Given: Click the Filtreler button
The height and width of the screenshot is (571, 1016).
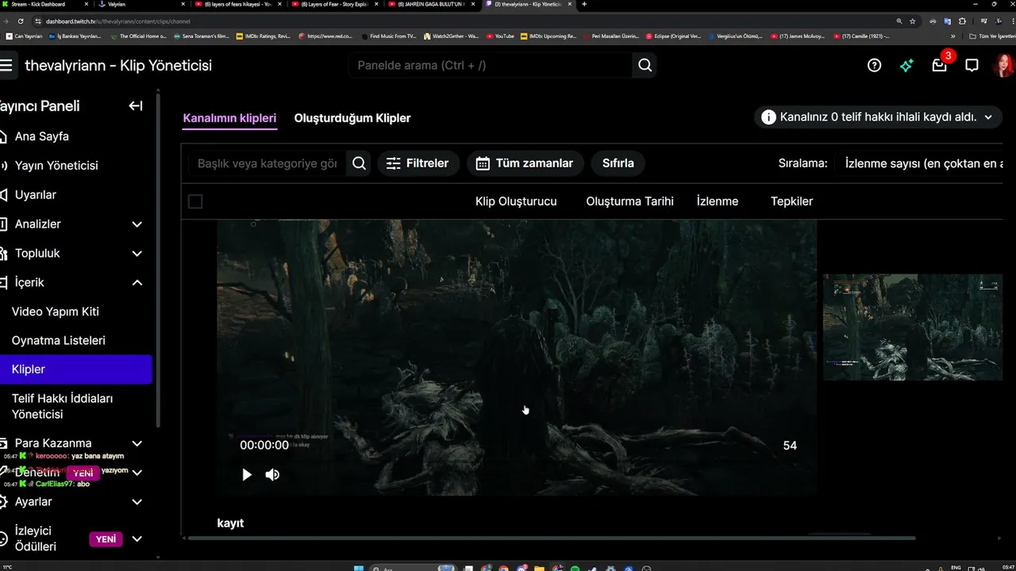Looking at the screenshot, I should (x=418, y=163).
